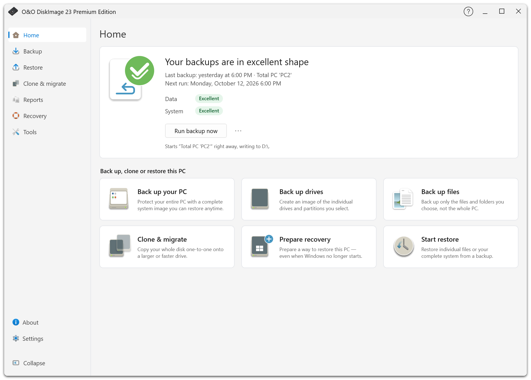Open the Back up your PC card
Viewport: 531px width, 380px height.
click(167, 199)
